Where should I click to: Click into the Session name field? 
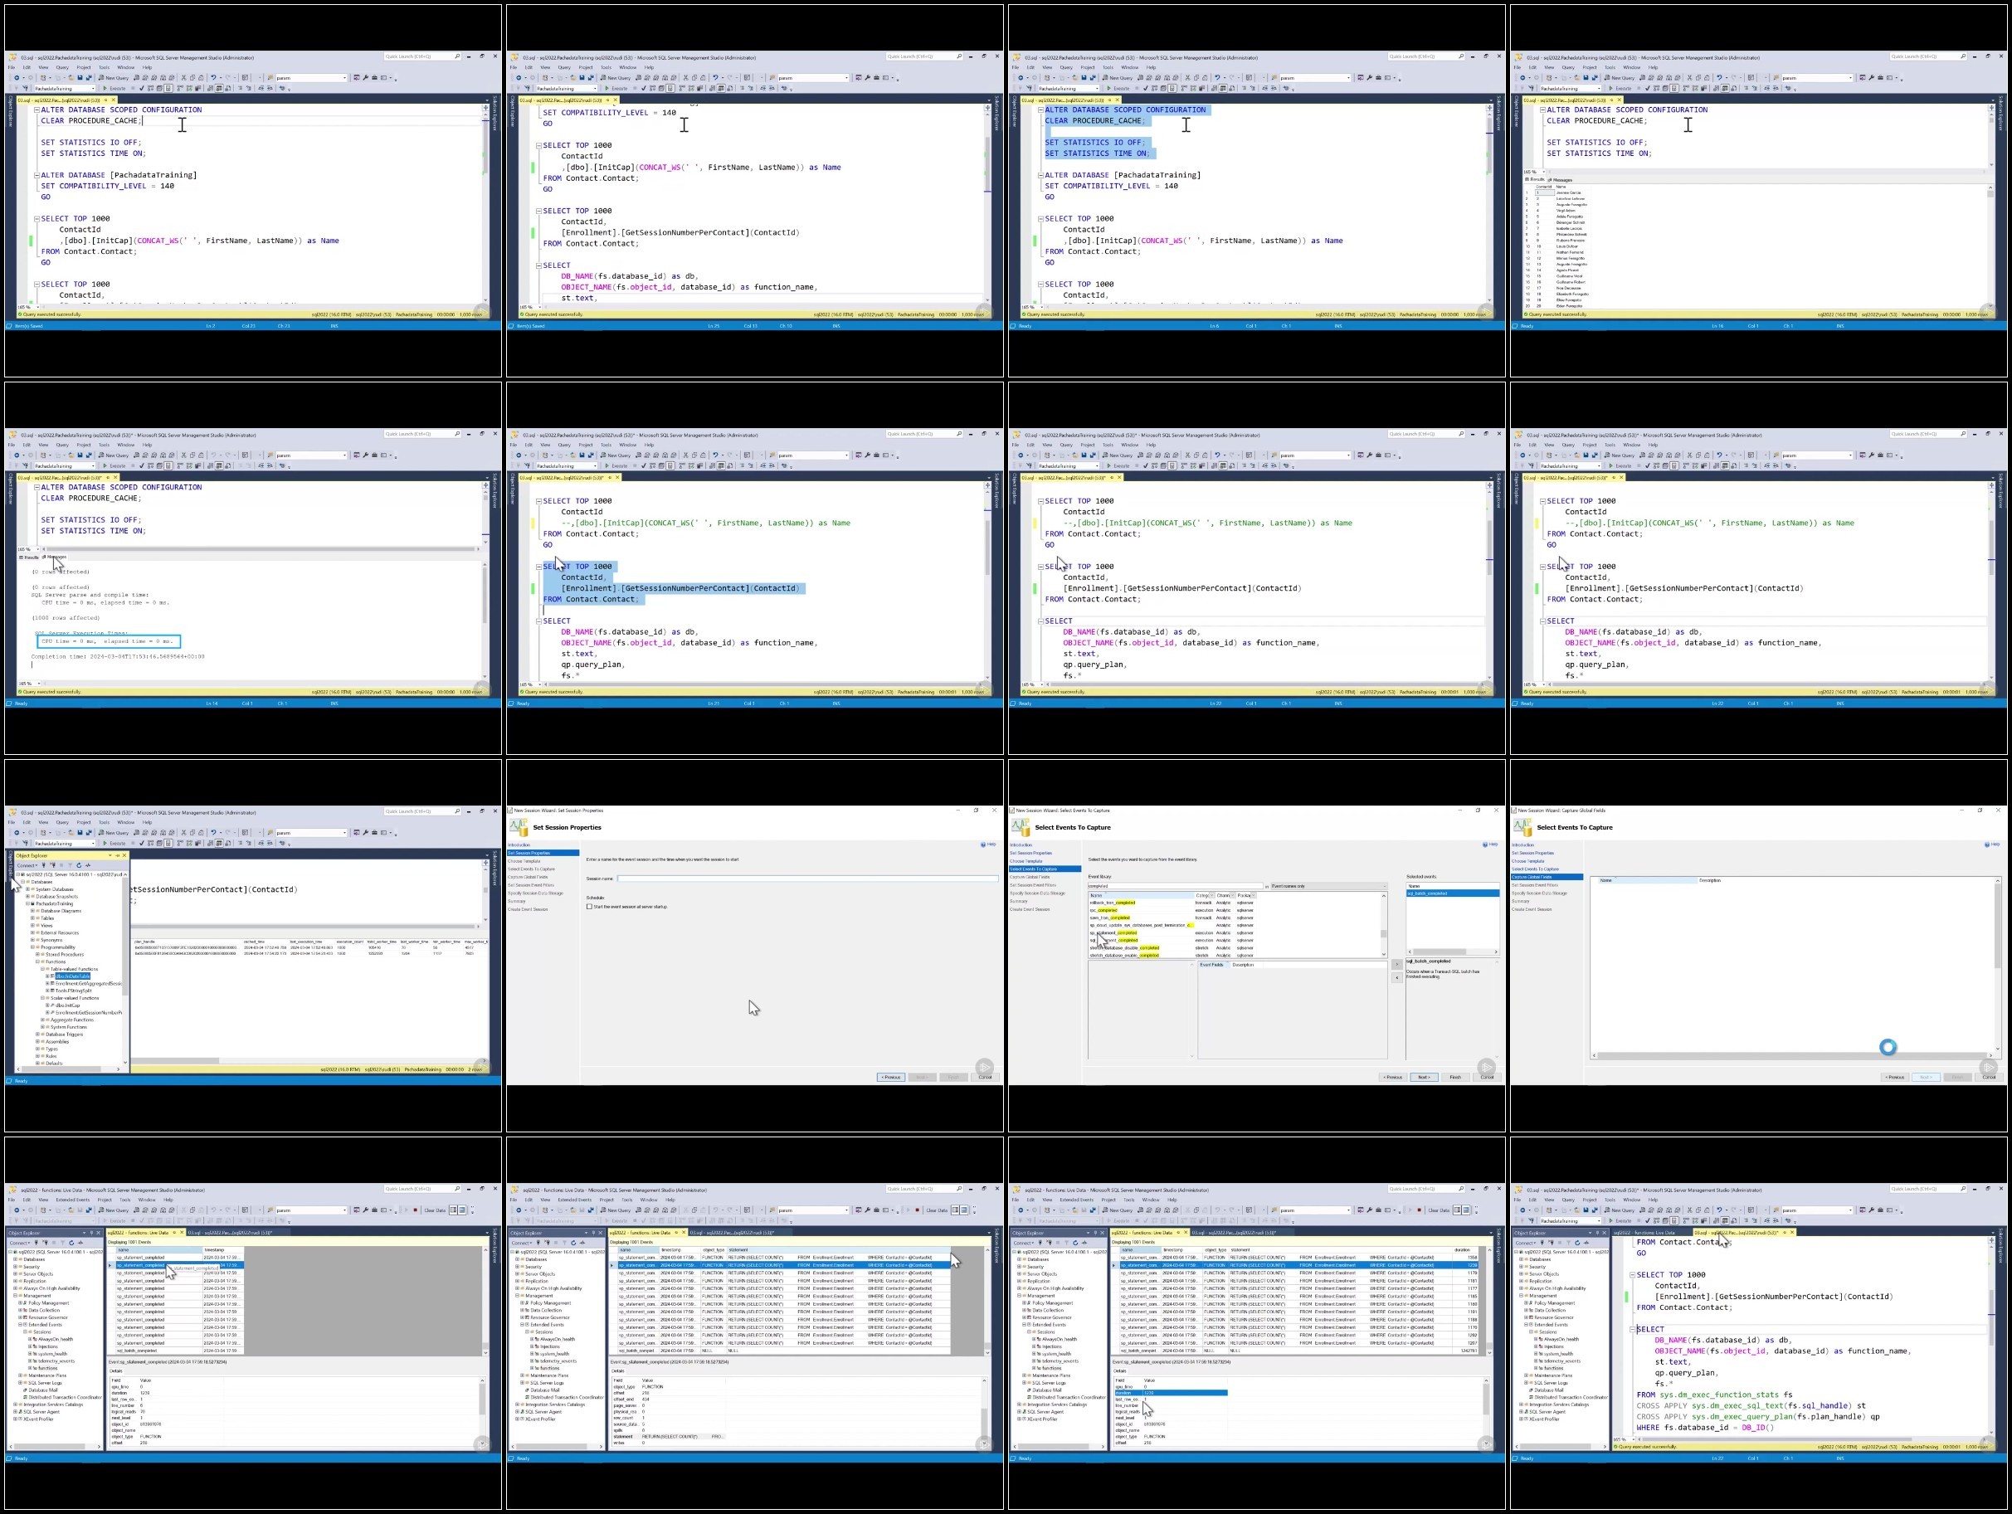tap(808, 879)
